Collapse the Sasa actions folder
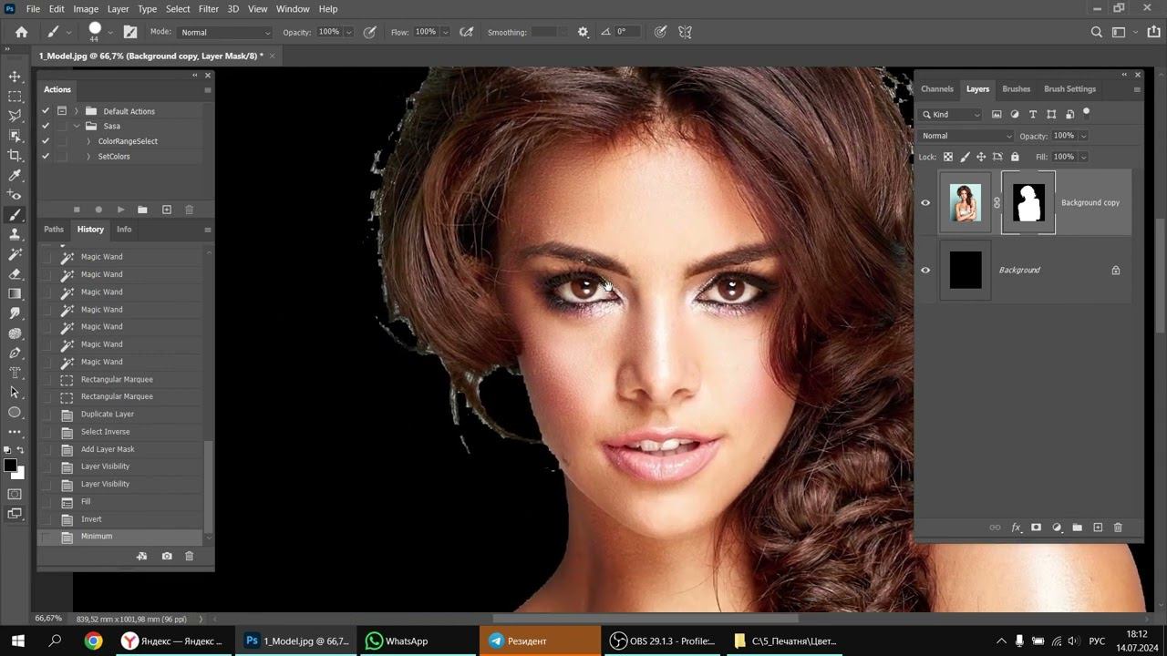 tap(77, 126)
